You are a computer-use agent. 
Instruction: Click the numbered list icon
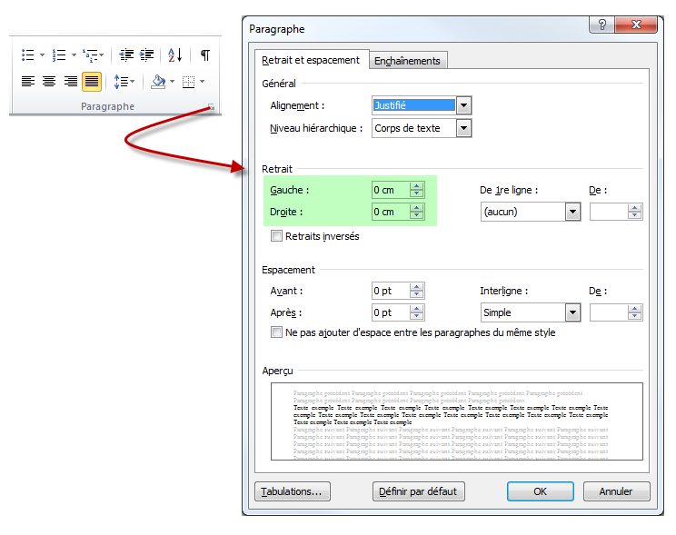pyautogui.click(x=59, y=55)
